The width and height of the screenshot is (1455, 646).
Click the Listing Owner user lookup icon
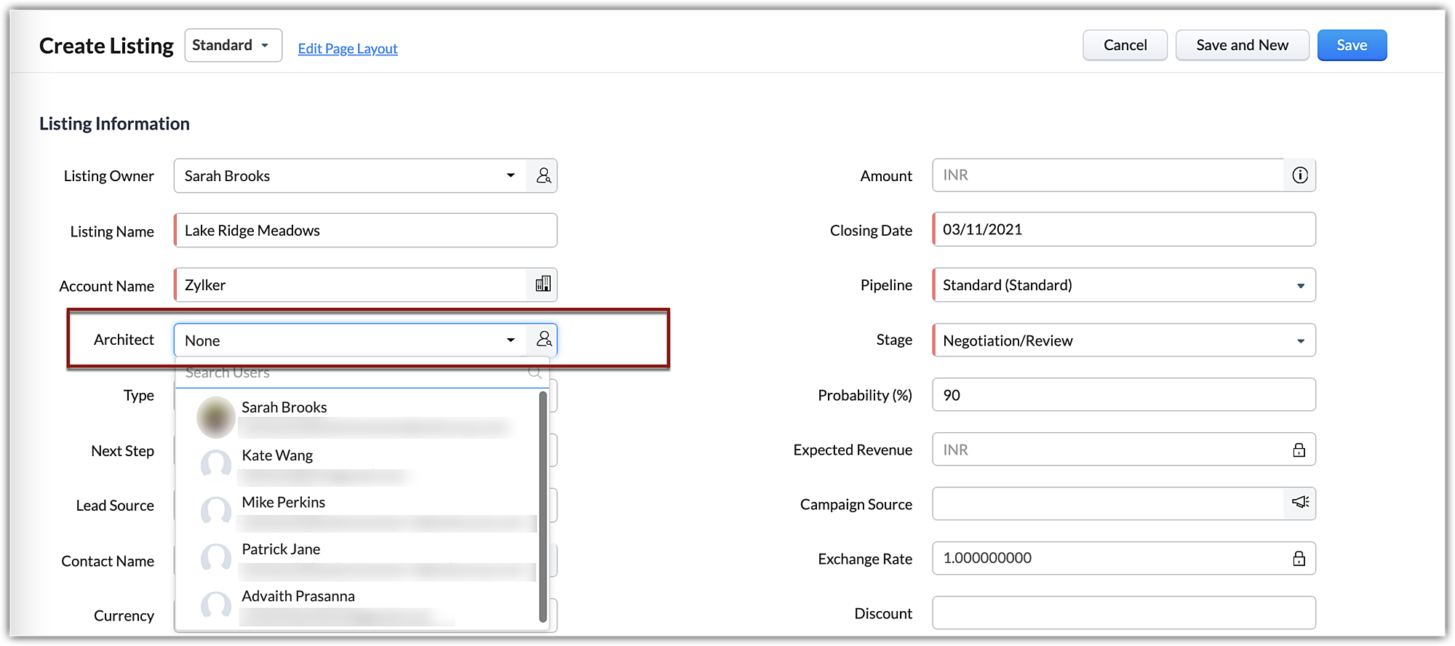(x=543, y=176)
